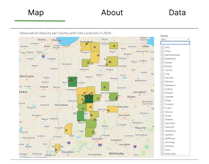Click the Cincinnati city label on map

coord(124,115)
